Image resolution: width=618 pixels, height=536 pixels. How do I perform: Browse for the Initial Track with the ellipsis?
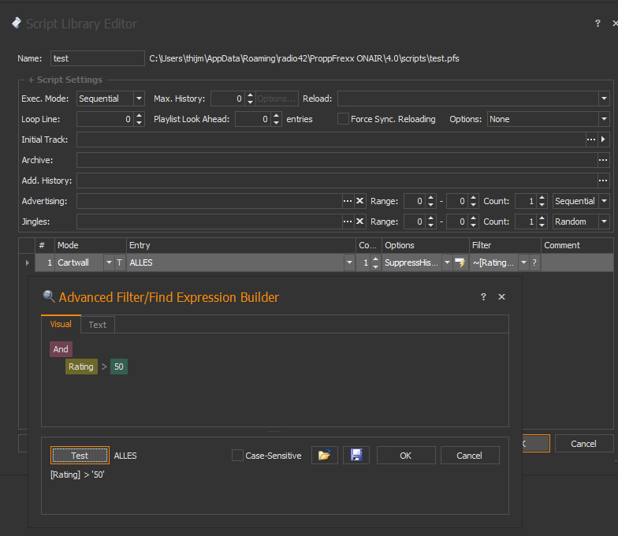click(591, 140)
